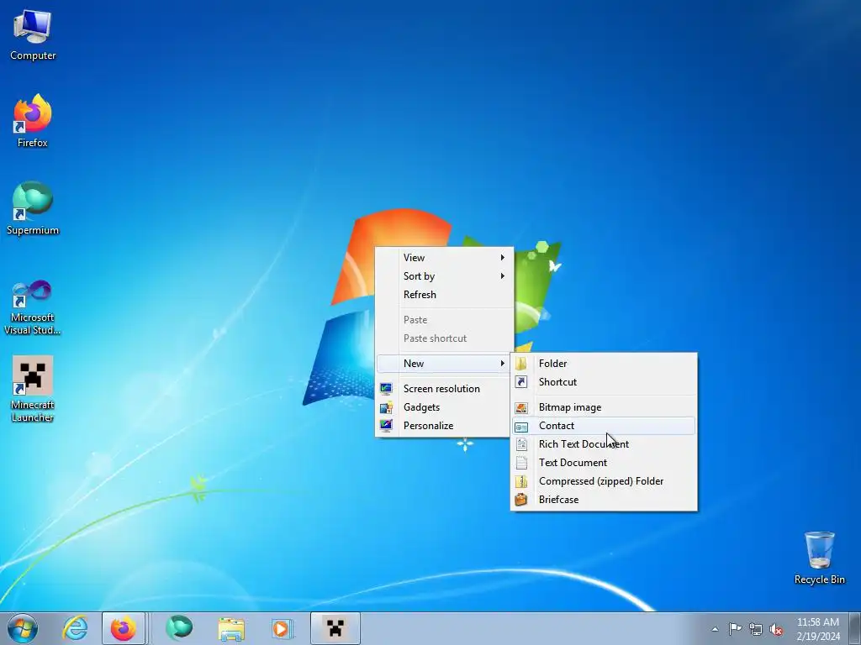Choose Refresh from the context menu
The width and height of the screenshot is (861, 645).
click(x=444, y=295)
